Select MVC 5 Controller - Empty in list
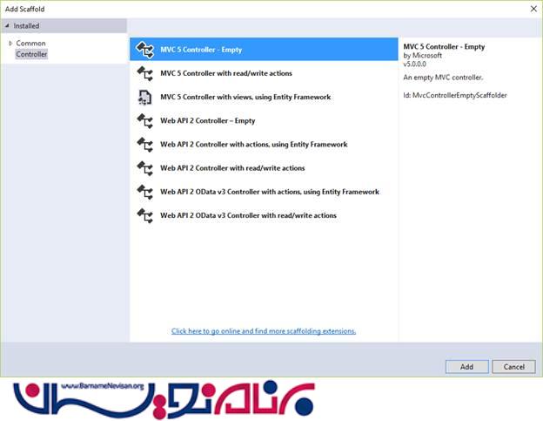The image size is (543, 421). 264,49
